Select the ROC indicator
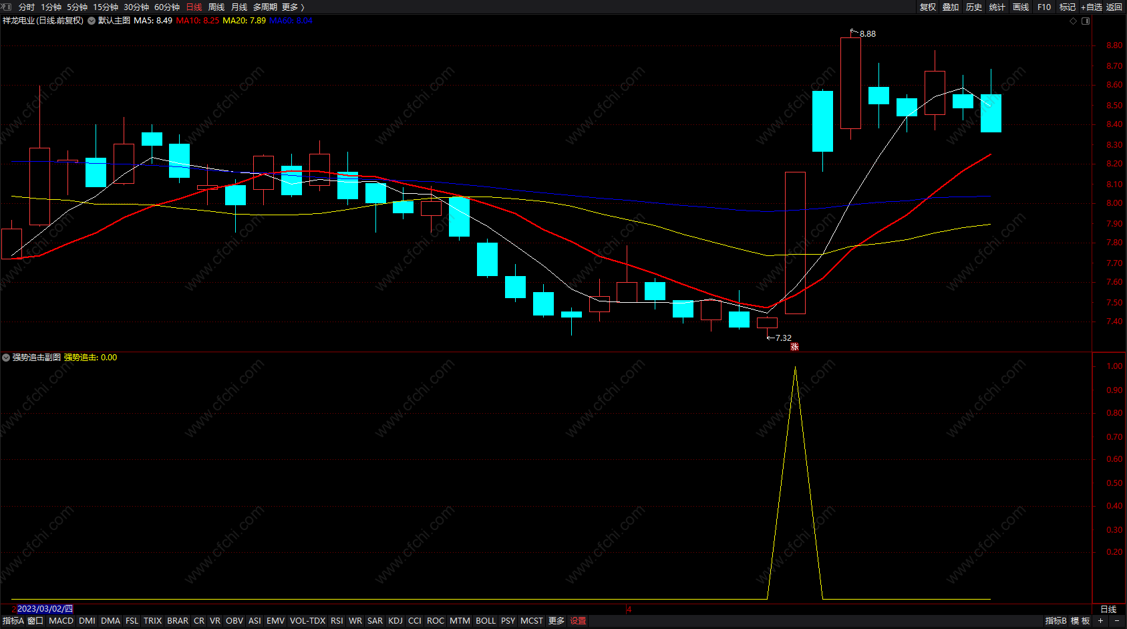This screenshot has height=629, width=1127. (436, 620)
